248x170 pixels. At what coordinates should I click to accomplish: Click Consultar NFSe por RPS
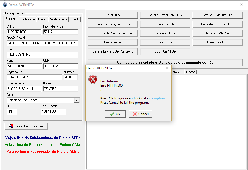coord(217,24)
